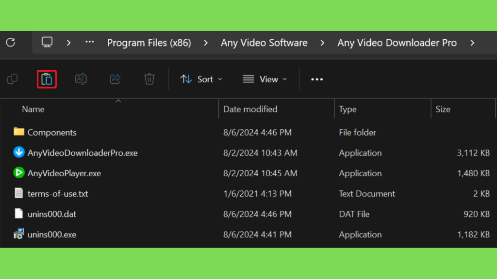This screenshot has height=279, width=497.
Task: Click the 8/2/2024 10:43 AM date cell
Action: [260, 153]
